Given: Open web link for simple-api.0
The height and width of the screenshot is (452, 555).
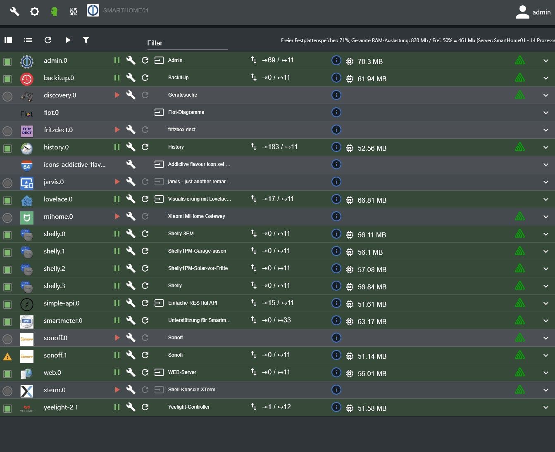Looking at the screenshot, I should tap(159, 303).
